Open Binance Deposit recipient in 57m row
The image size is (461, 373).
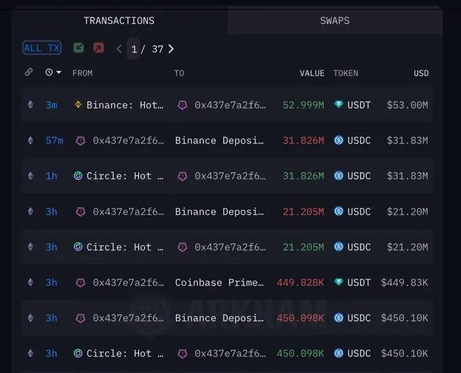[x=220, y=140]
